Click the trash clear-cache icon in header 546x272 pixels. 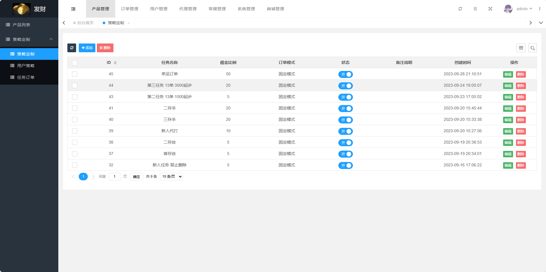(475, 9)
